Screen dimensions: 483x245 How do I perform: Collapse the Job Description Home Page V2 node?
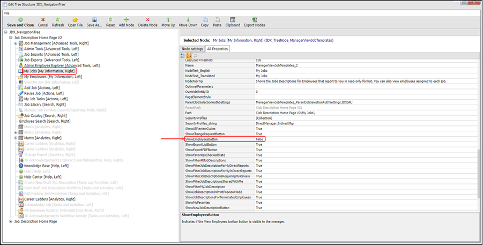pyautogui.click(x=11, y=38)
